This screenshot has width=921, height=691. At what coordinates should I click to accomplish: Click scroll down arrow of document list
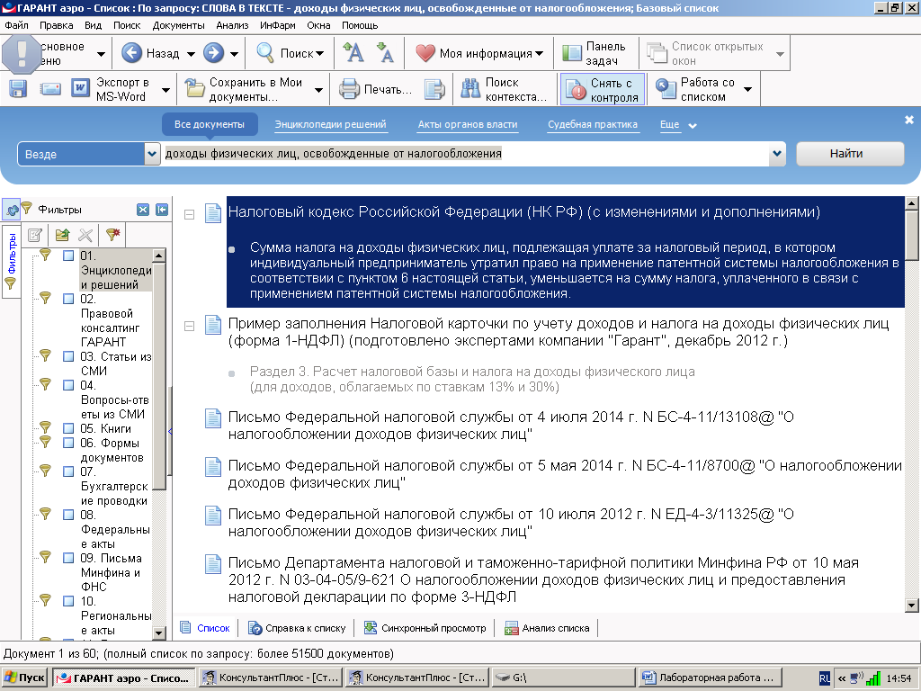tap(911, 606)
